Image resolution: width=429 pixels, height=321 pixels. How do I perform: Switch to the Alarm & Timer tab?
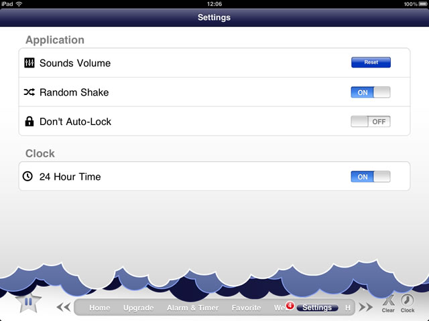pos(192,308)
